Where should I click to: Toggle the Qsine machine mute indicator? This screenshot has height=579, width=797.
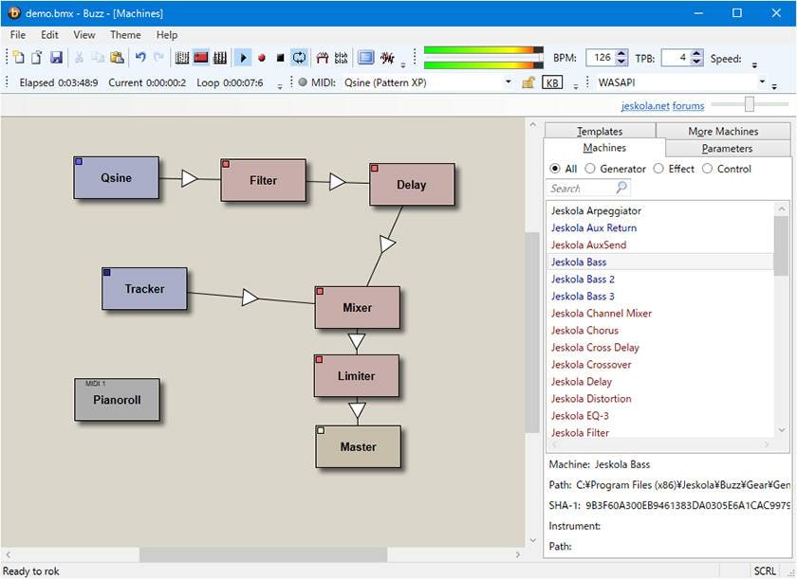click(x=79, y=162)
